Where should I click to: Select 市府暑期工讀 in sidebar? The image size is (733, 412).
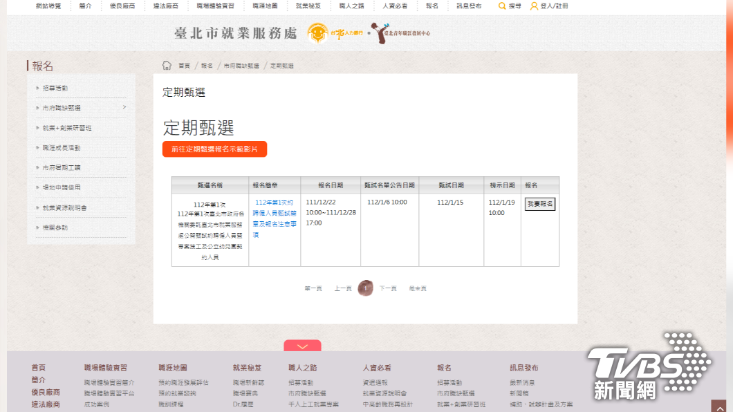[62, 168]
